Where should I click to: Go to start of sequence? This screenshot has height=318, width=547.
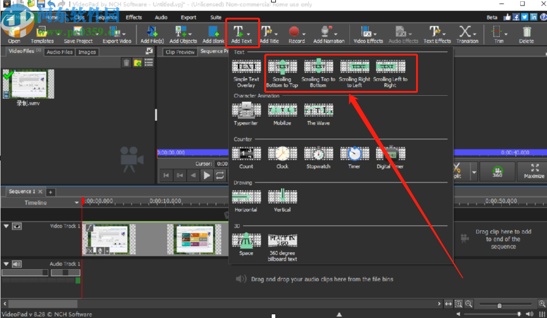click(x=166, y=175)
